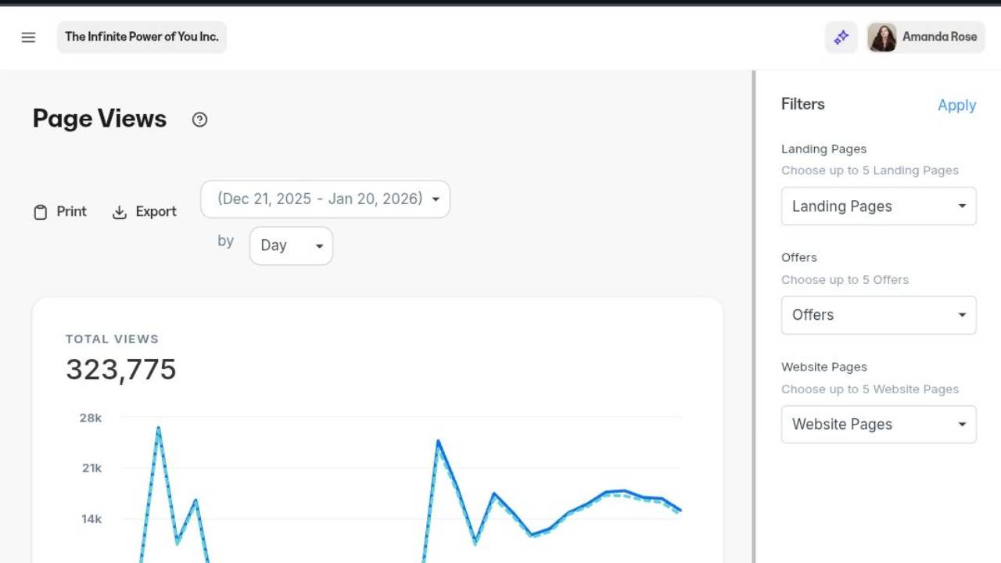This screenshot has width=1001, height=563.
Task: Click the Export text label
Action: (156, 212)
